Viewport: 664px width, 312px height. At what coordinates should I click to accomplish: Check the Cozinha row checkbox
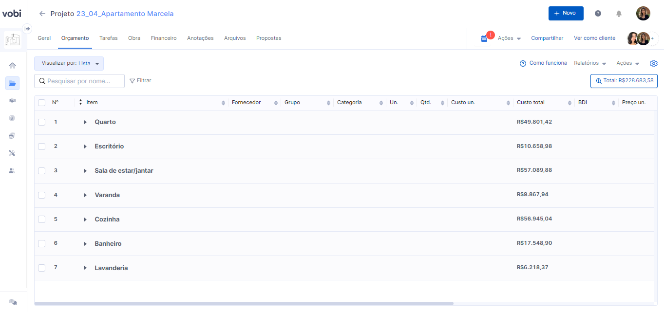pos(42,220)
